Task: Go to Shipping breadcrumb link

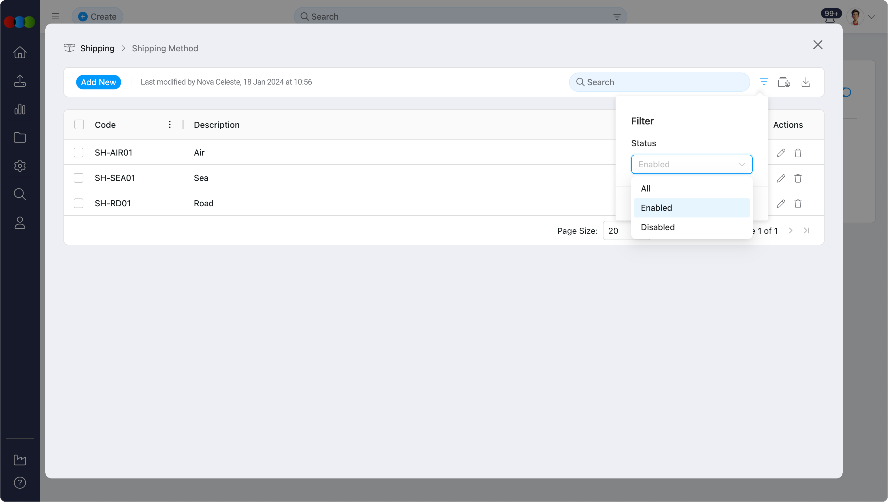Action: click(97, 48)
